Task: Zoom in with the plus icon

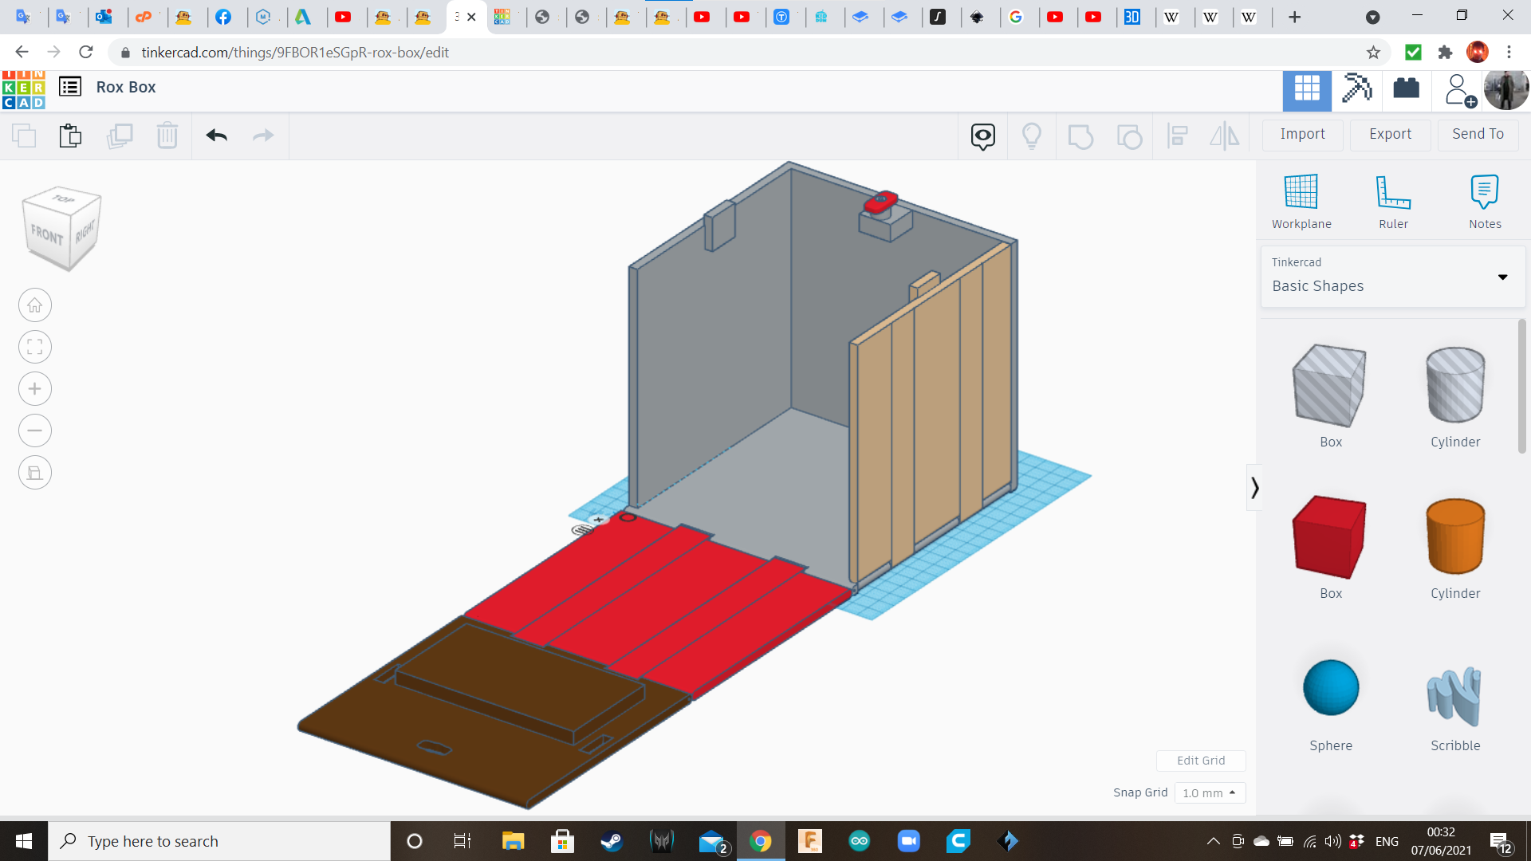Action: [35, 389]
